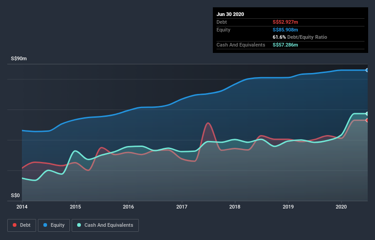This screenshot has height=240, width=375.
Task: Select the 2015 x-axis label
Action: 75,207
